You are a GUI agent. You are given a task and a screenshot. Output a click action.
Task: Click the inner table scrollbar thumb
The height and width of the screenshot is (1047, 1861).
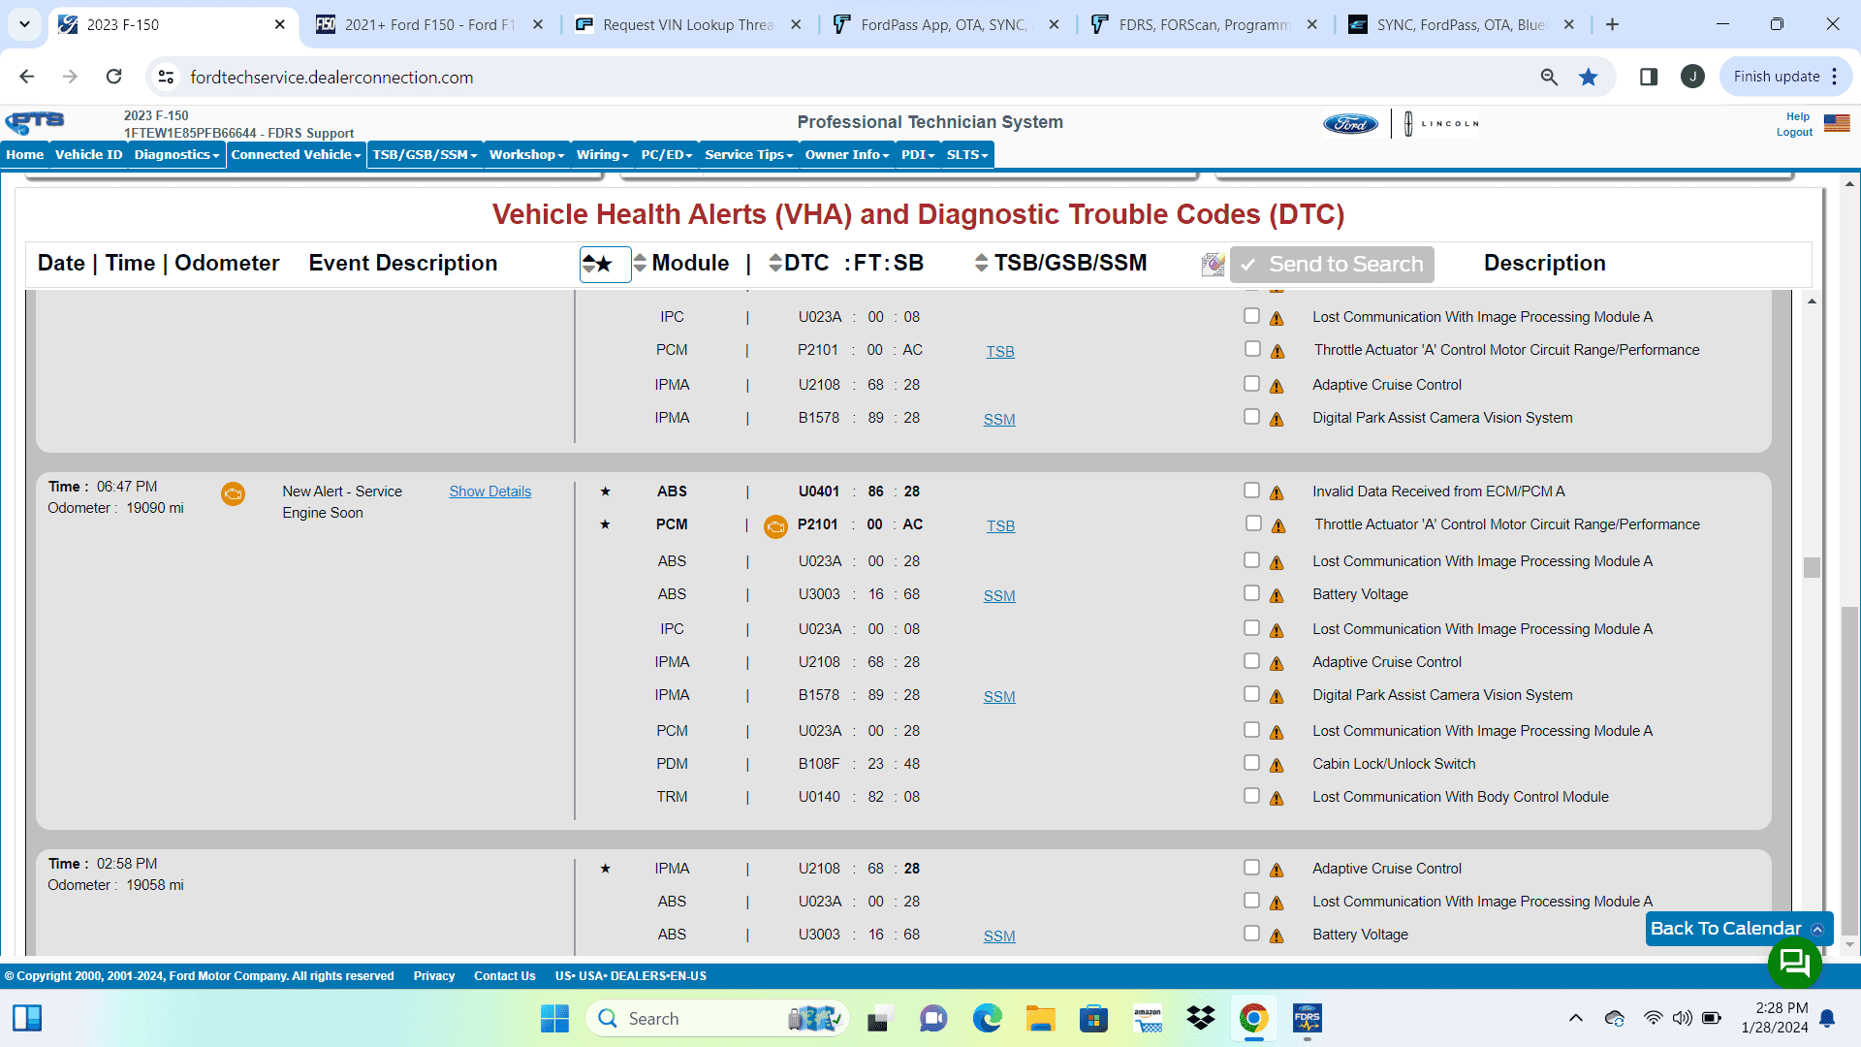[1812, 567]
